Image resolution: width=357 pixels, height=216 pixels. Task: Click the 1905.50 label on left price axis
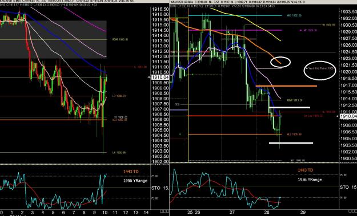(x=161, y=125)
